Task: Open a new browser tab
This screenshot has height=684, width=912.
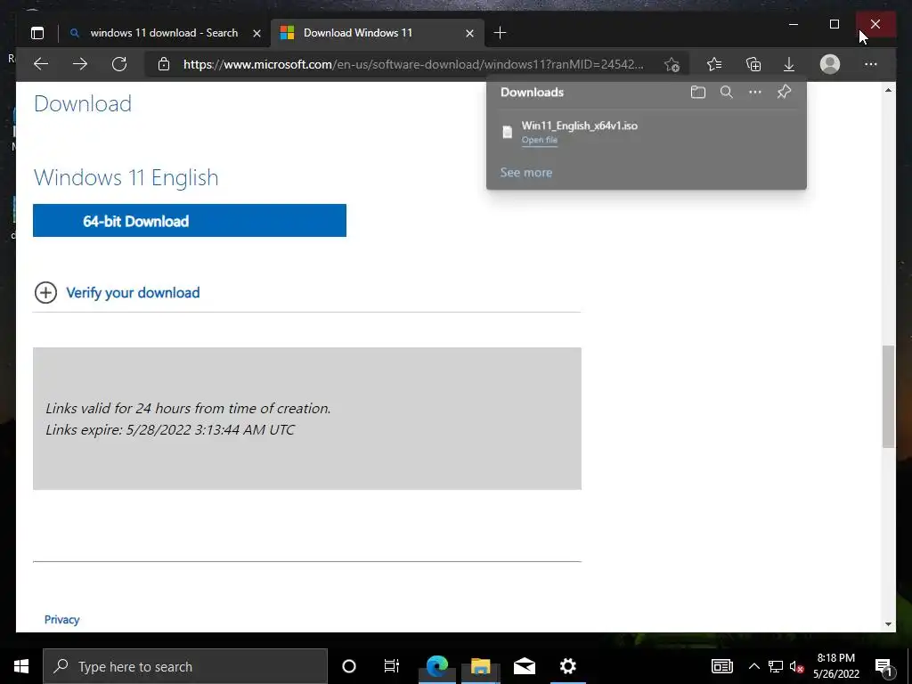Action: (500, 33)
